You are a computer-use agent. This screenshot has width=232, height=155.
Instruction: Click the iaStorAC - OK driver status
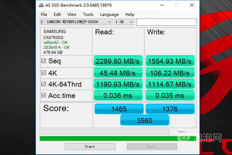click(56, 43)
